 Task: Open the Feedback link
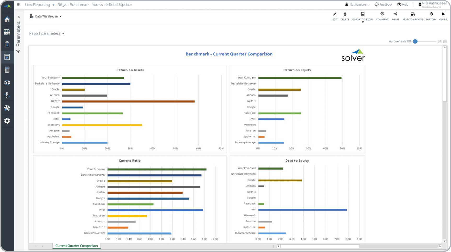point(383,5)
